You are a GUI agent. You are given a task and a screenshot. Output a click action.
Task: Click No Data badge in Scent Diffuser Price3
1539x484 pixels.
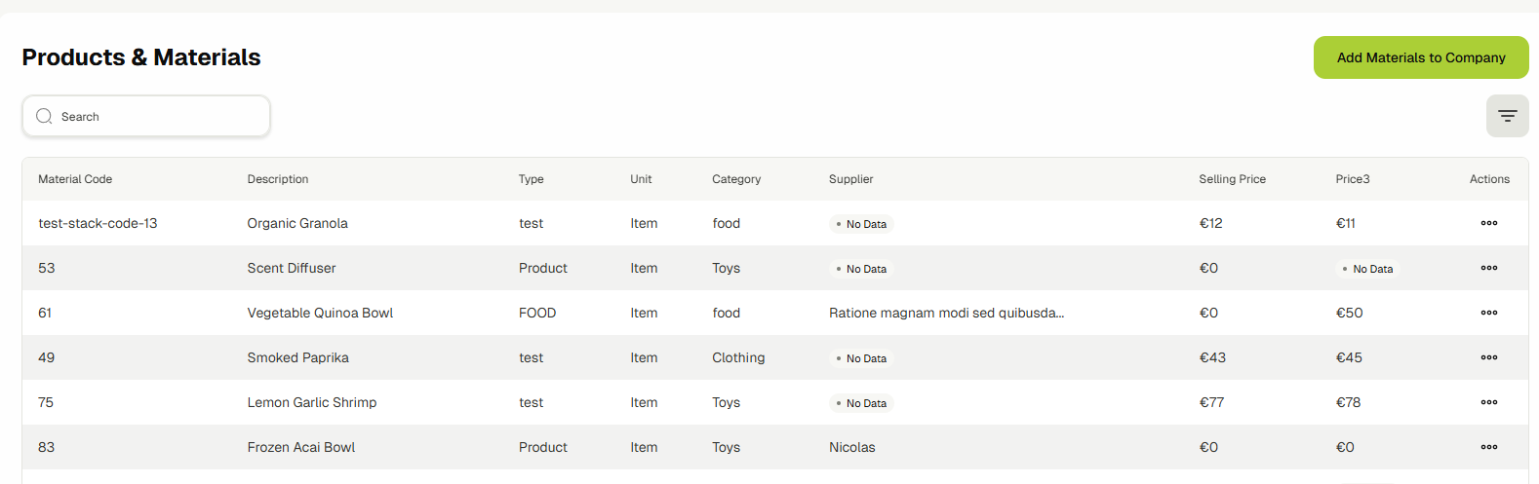[1367, 269]
